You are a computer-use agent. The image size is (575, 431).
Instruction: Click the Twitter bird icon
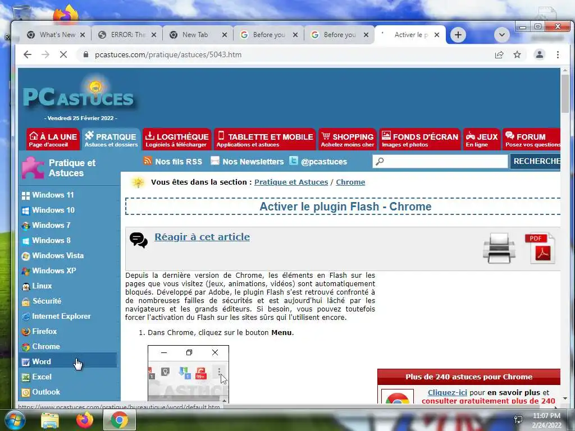point(293,161)
